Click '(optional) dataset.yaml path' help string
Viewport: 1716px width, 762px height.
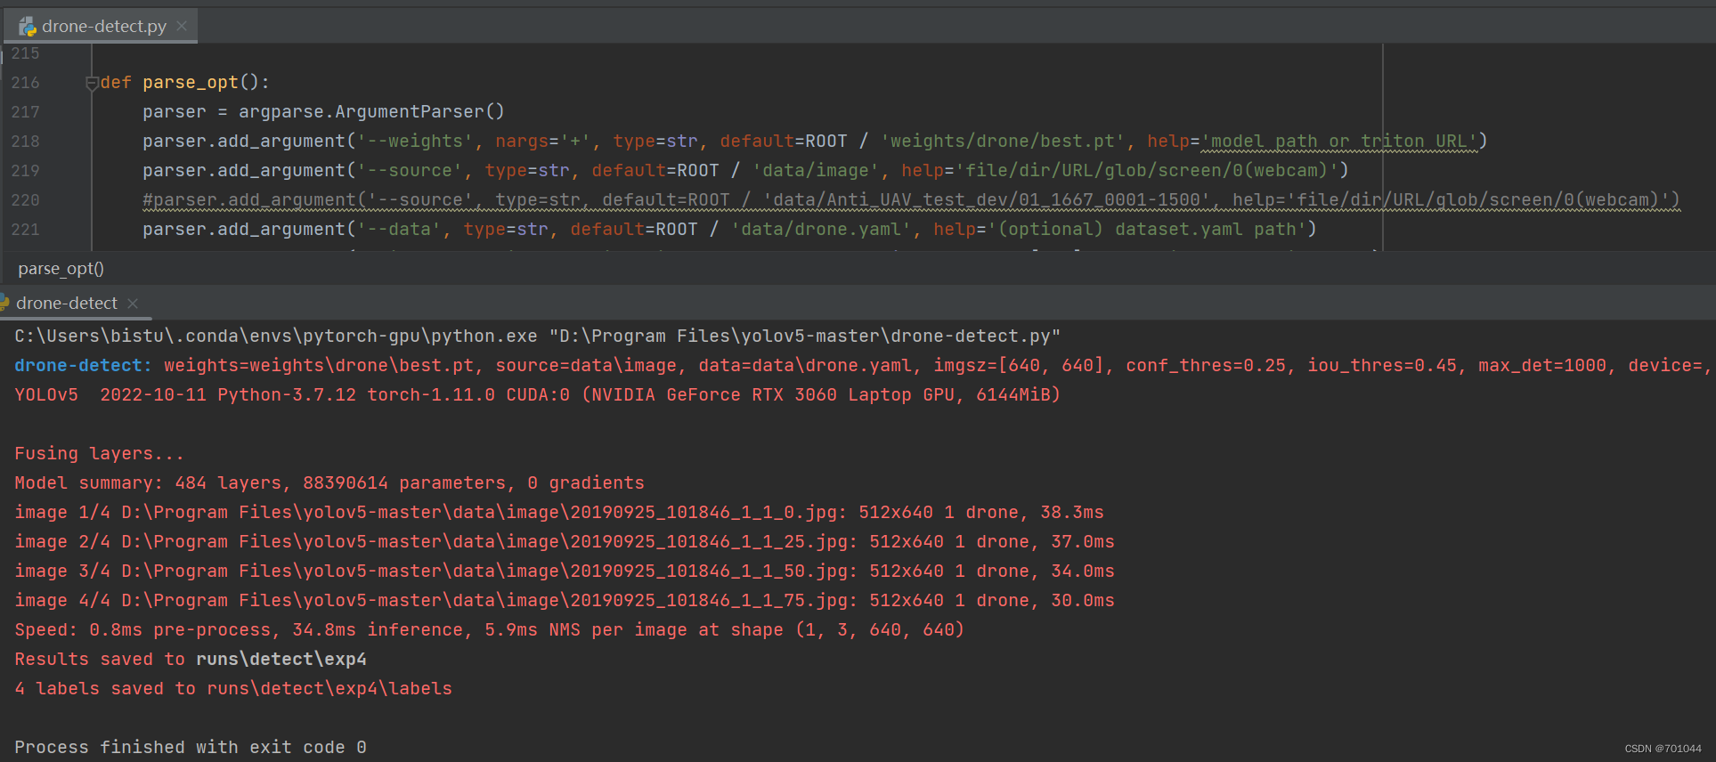pos(1147,230)
